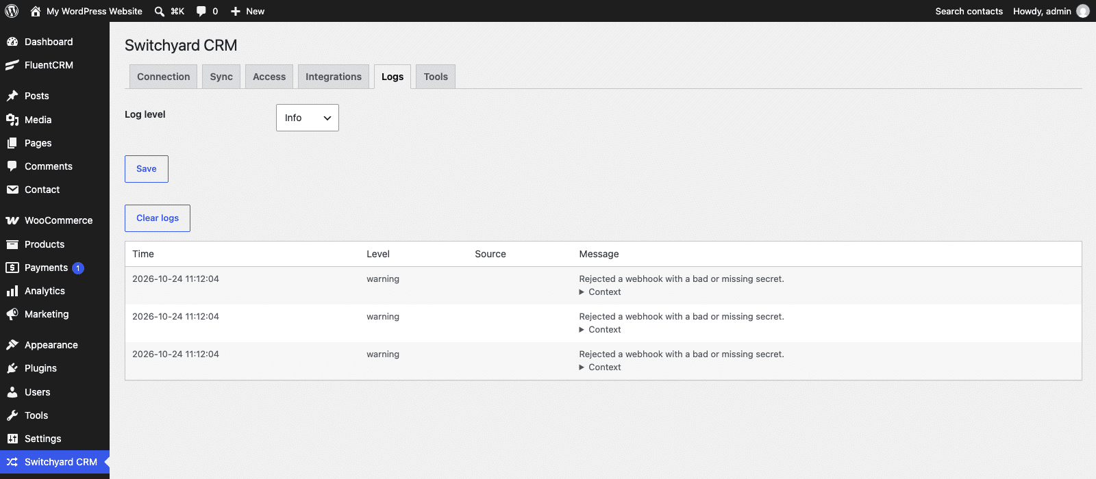1096x479 pixels.
Task: Click the WordPress logo icon
Action: coord(12,11)
